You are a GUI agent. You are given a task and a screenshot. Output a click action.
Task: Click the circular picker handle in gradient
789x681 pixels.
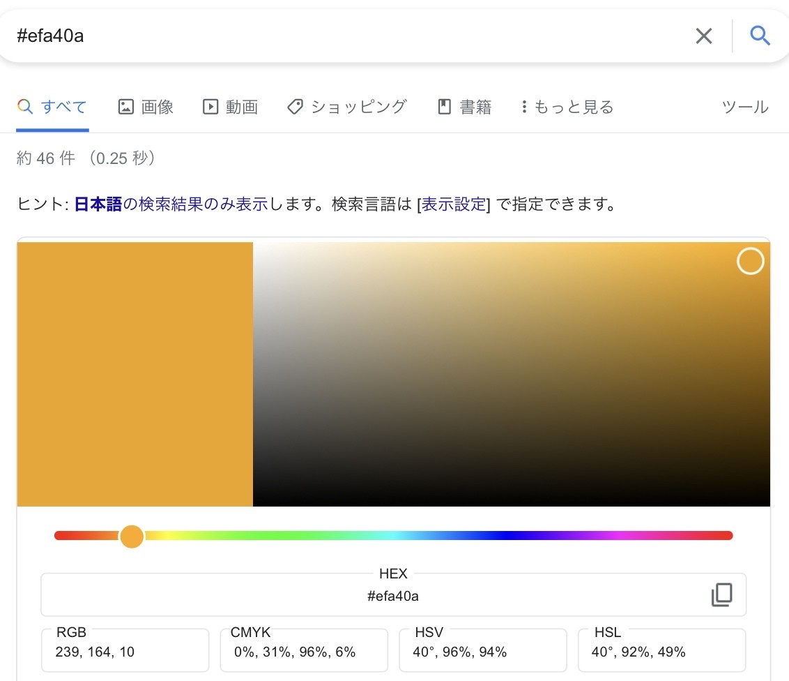750,262
